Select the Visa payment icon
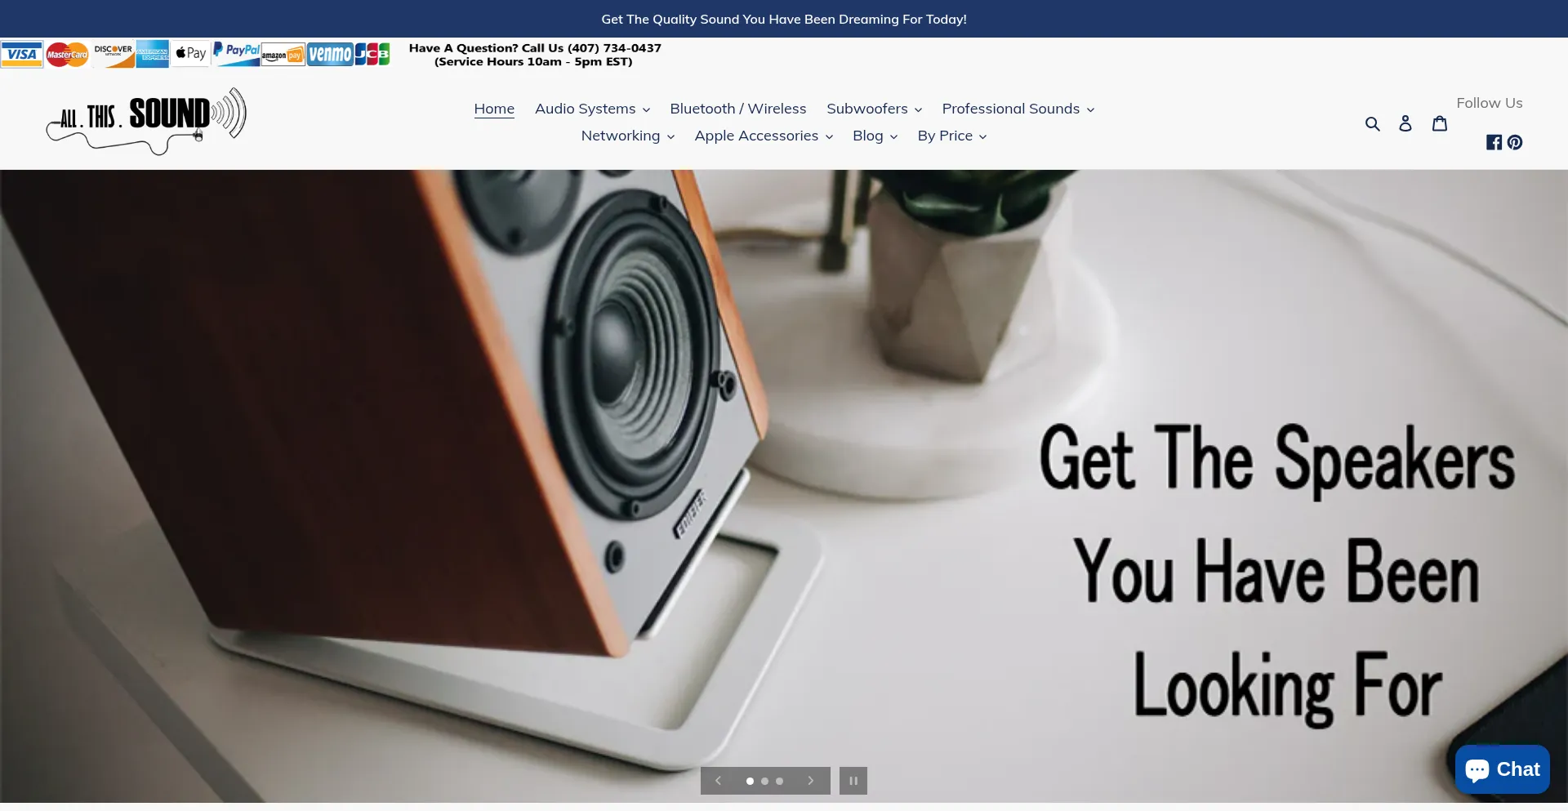The height and width of the screenshot is (811, 1568). point(21,53)
